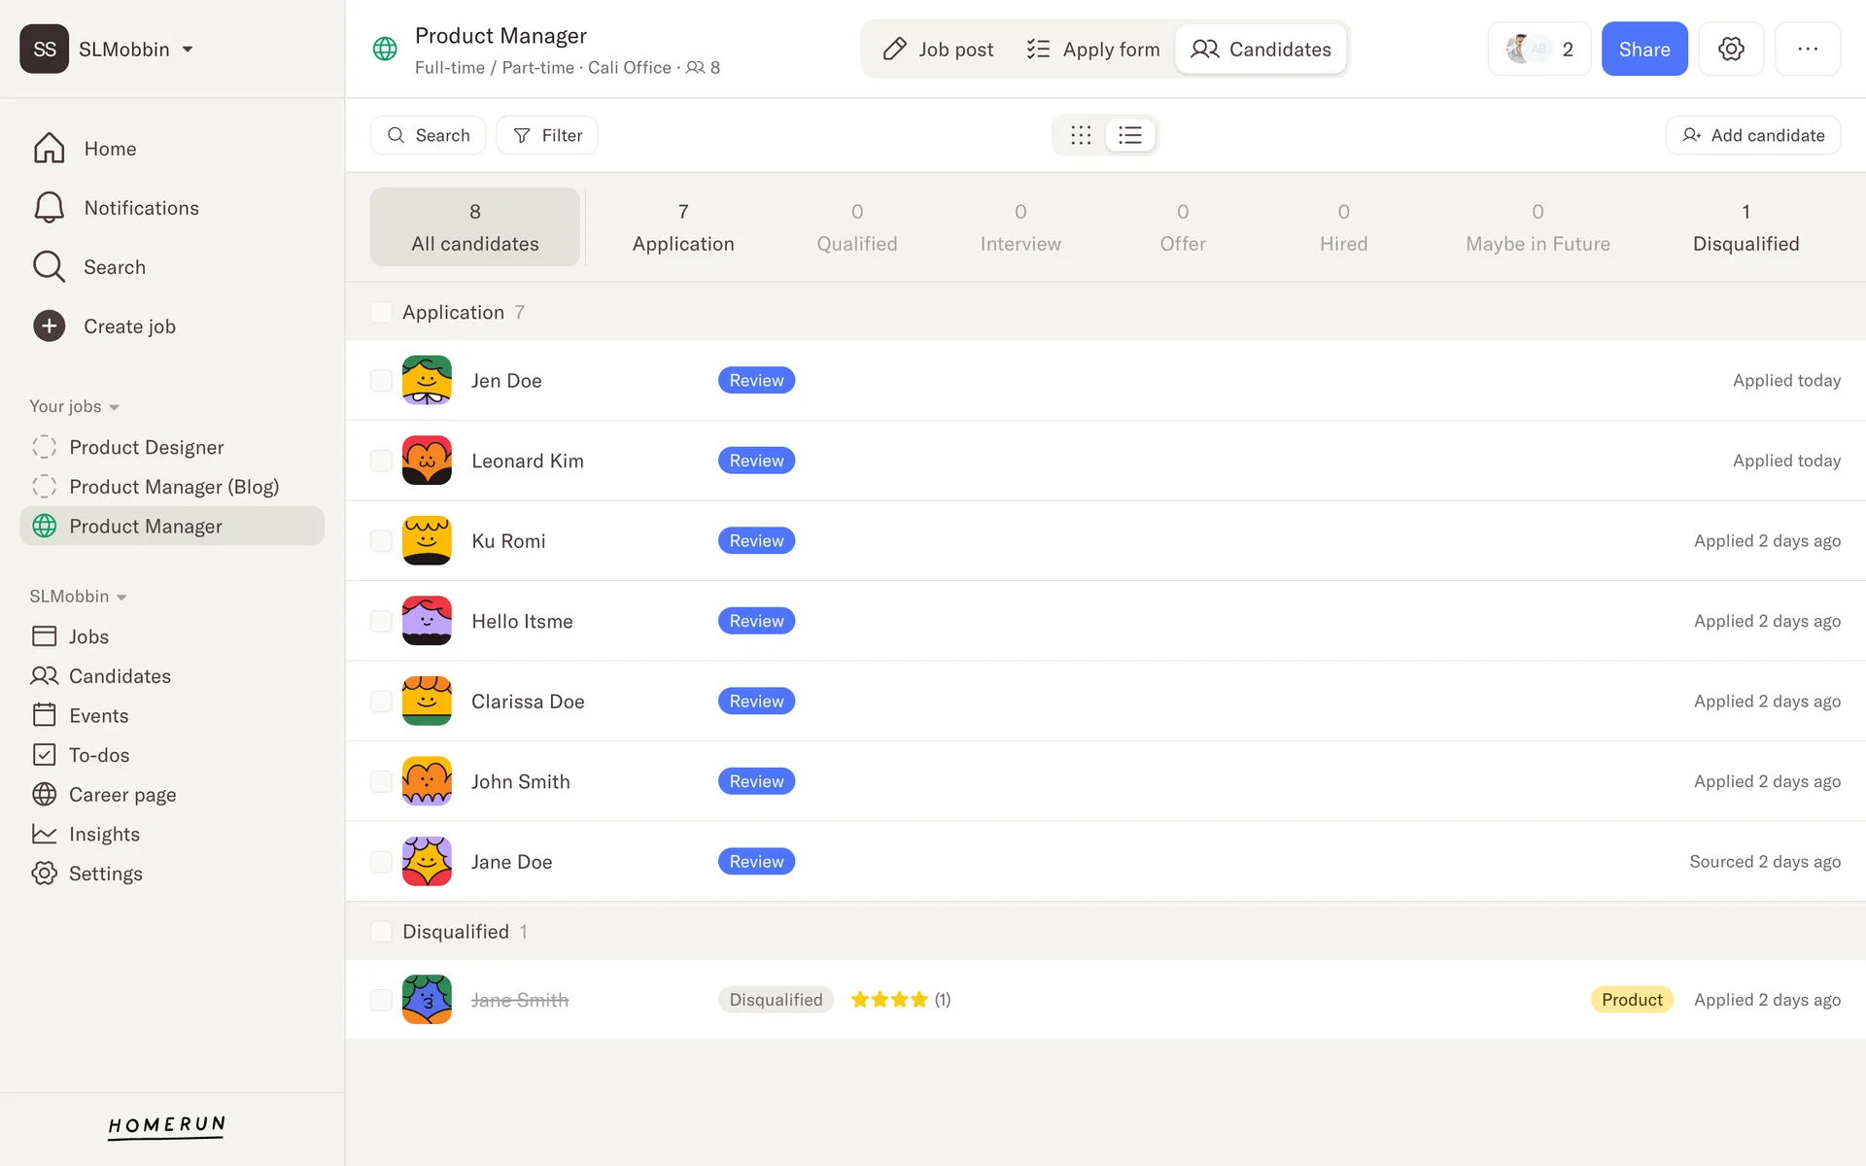Check the box next to Jen Doe
The height and width of the screenshot is (1166, 1866).
coord(381,381)
